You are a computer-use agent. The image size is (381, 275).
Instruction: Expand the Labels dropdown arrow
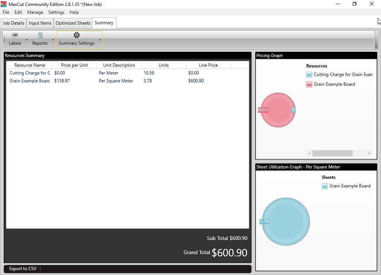coord(26,40)
